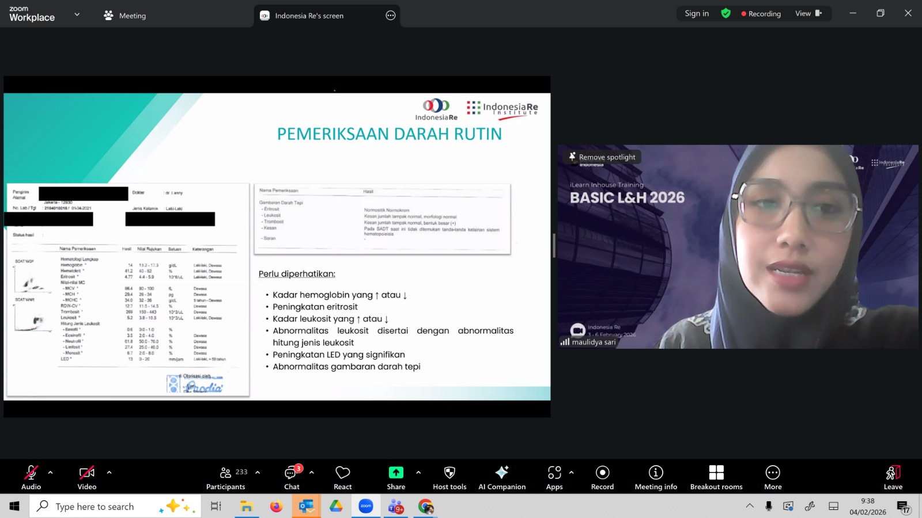Open the View layout dropdown

tap(808, 13)
